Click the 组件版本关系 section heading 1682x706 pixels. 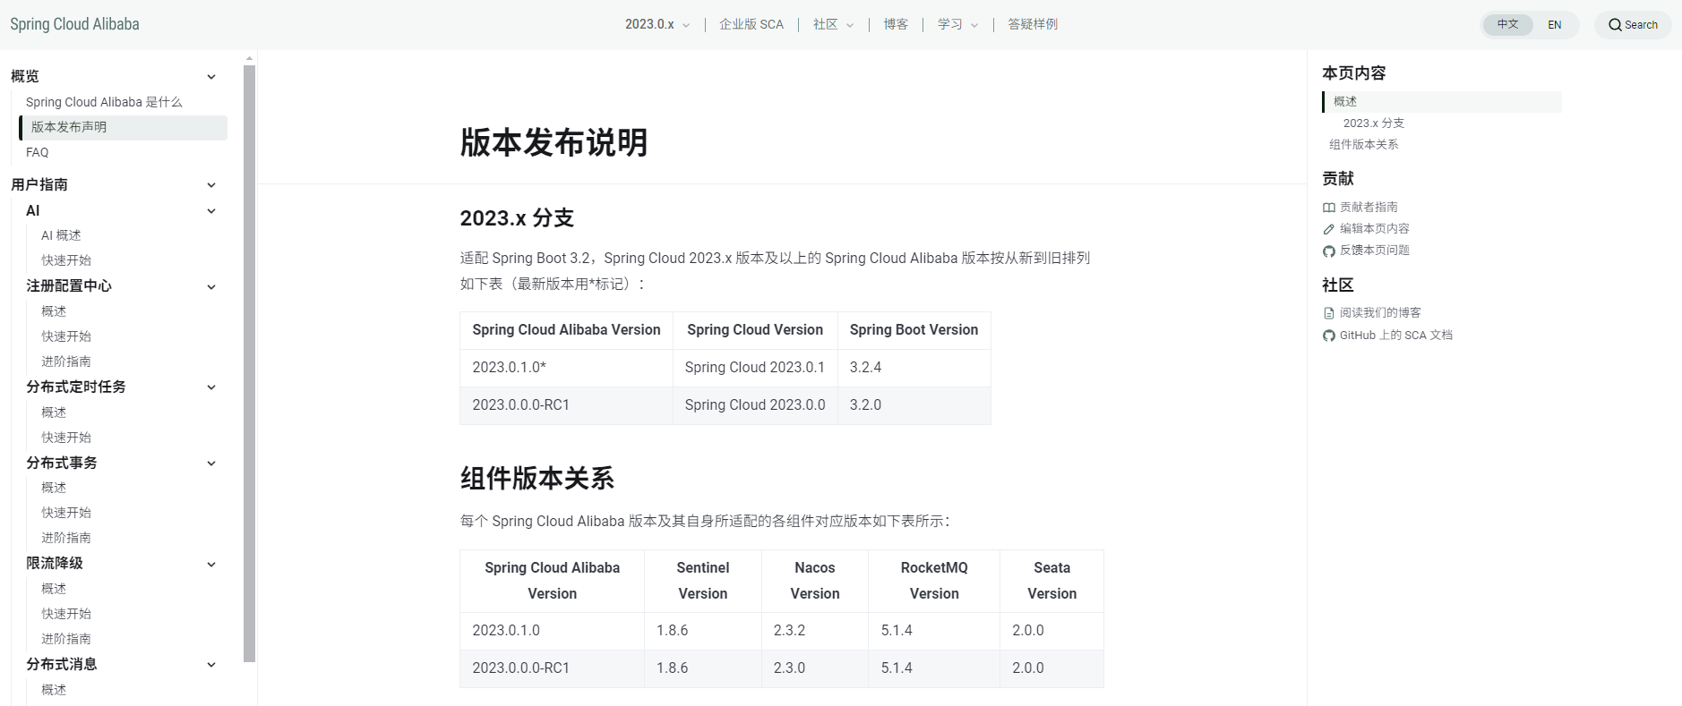[x=537, y=479]
